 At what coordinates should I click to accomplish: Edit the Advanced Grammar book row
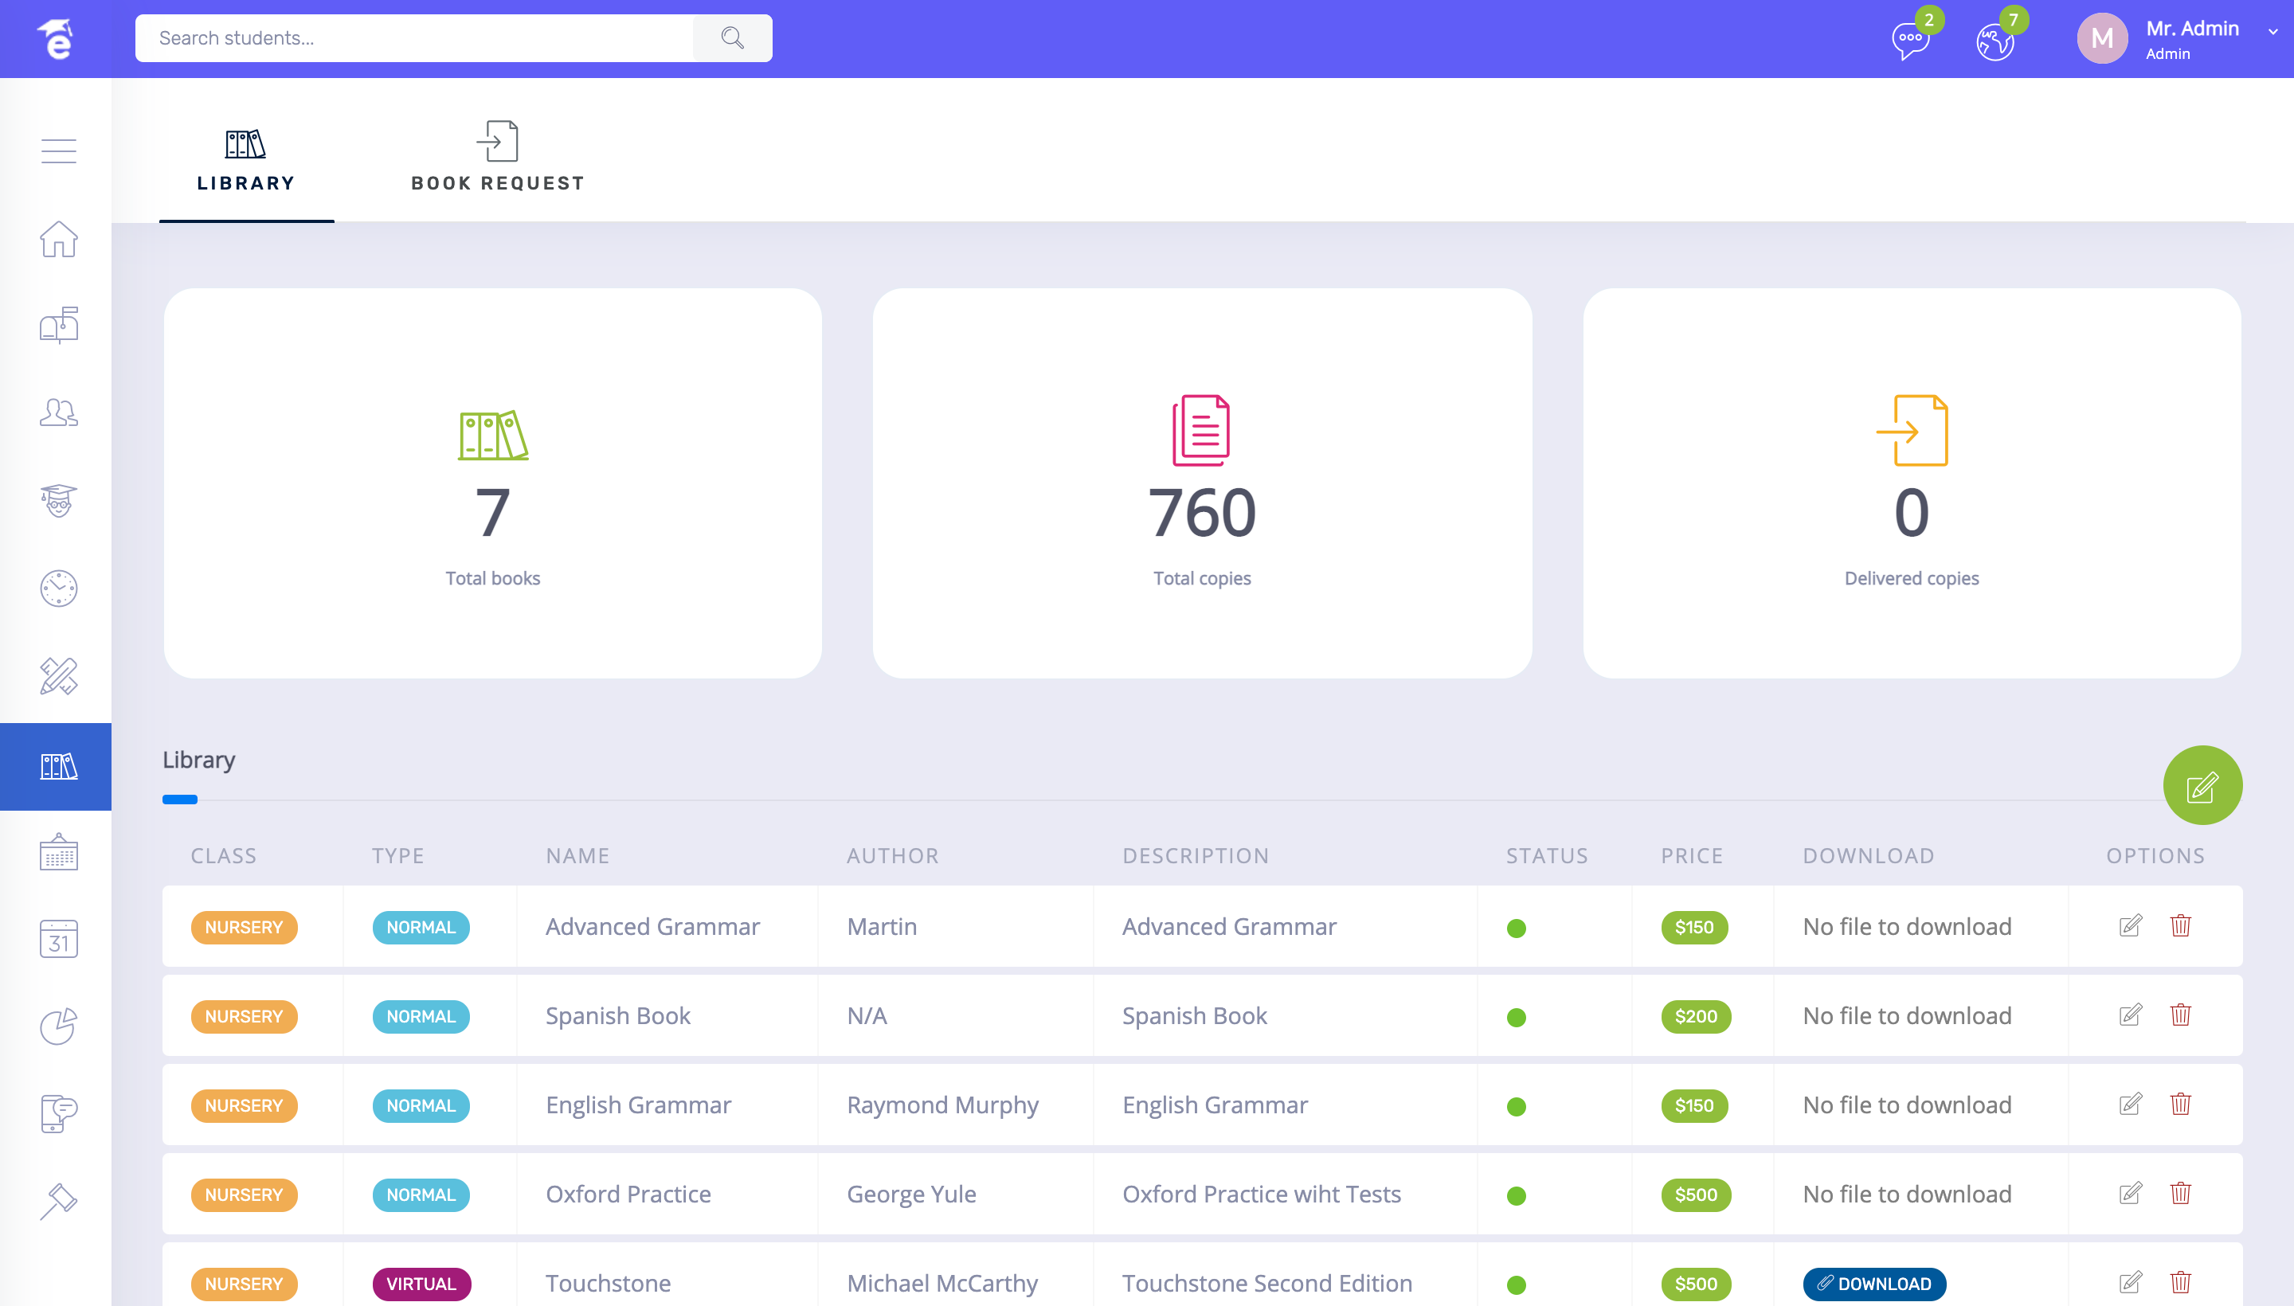[x=2130, y=925]
